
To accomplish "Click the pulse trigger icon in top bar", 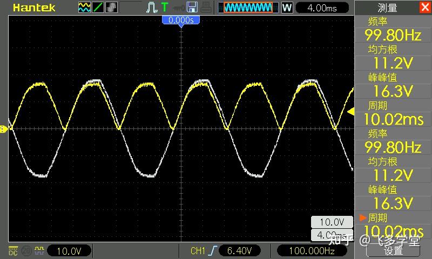I will 152,8.
